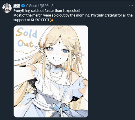Open the 緋潔 display name profile

17,6
